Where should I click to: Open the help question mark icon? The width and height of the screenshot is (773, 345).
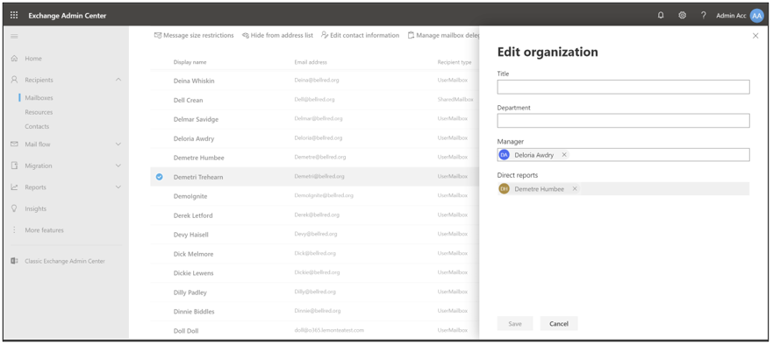pyautogui.click(x=704, y=15)
